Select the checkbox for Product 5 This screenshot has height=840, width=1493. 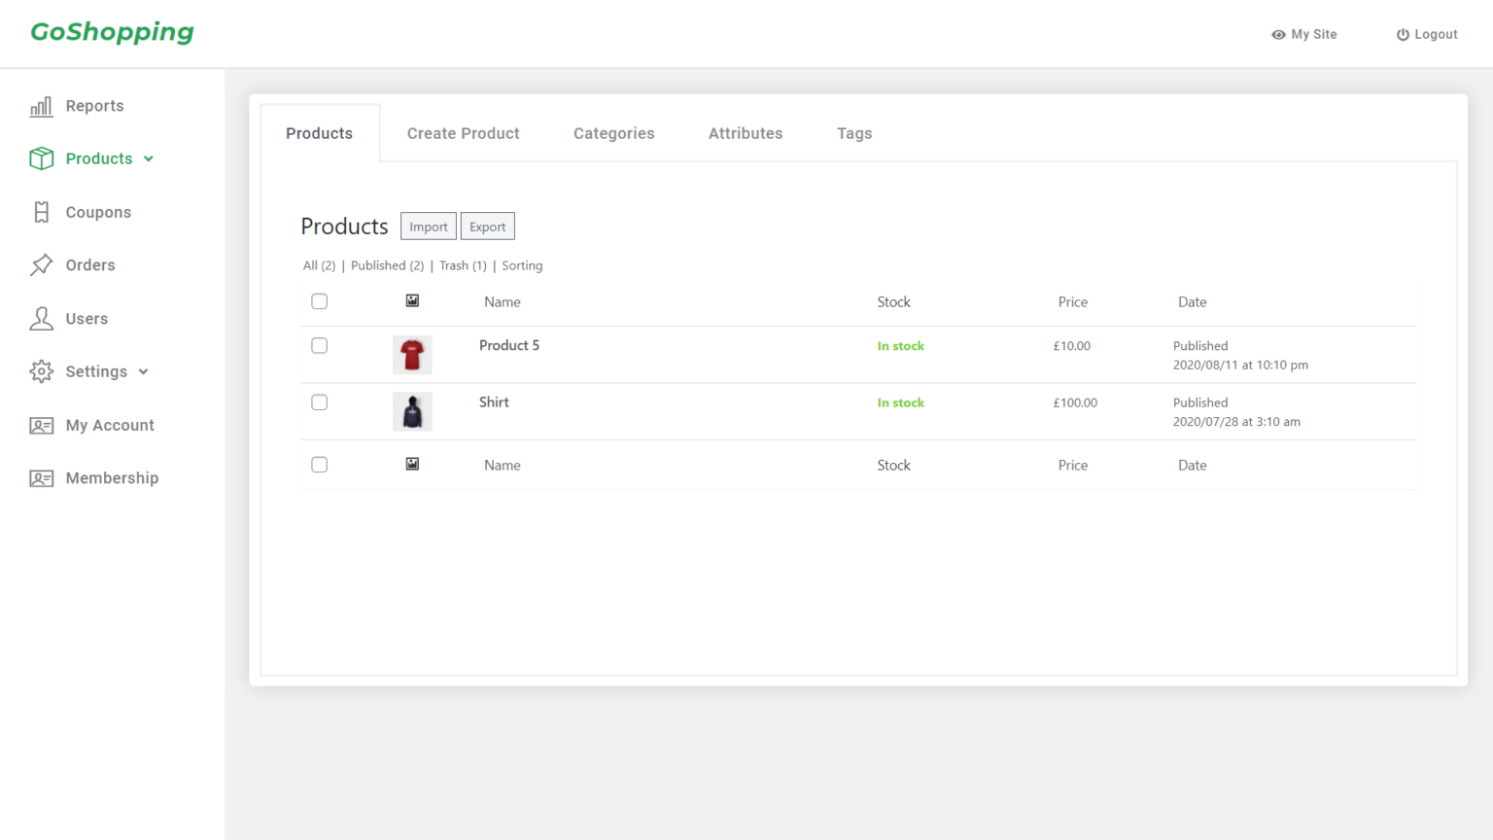point(319,345)
